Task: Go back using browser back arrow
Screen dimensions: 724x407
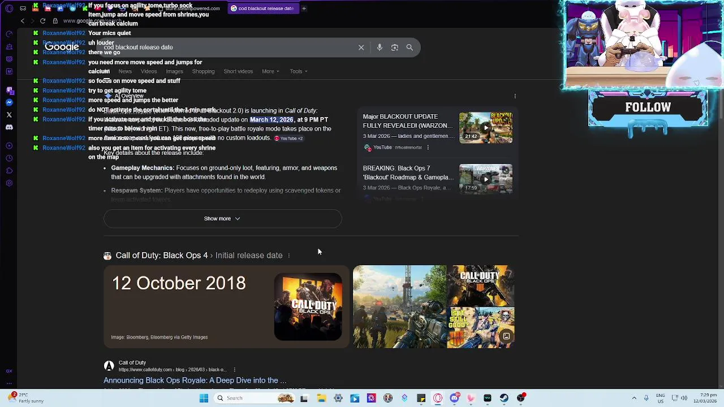Action: tap(23, 21)
